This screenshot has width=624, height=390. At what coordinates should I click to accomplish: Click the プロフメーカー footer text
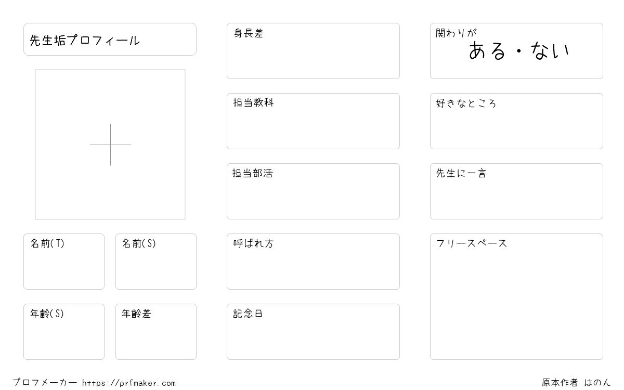tap(45, 383)
